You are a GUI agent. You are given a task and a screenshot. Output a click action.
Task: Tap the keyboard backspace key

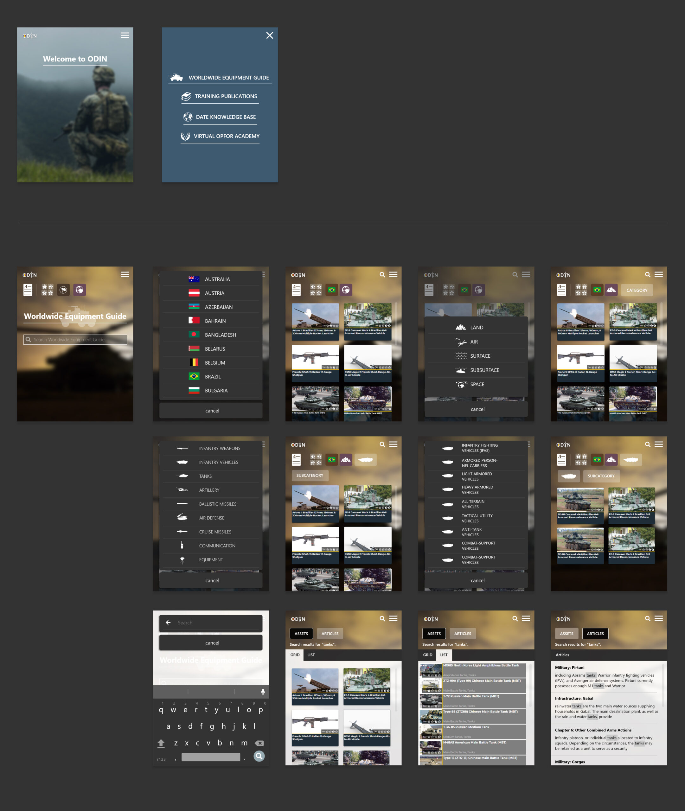pyautogui.click(x=259, y=743)
